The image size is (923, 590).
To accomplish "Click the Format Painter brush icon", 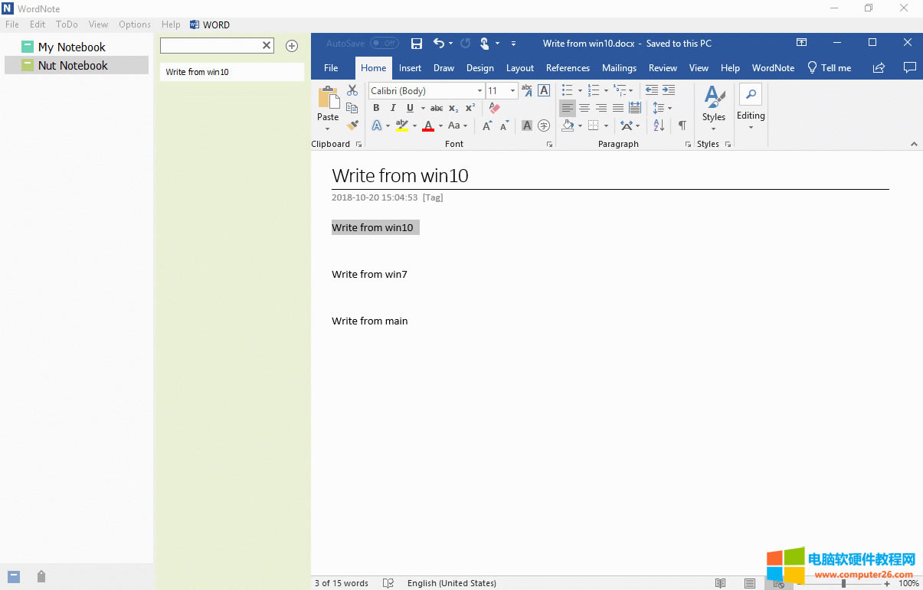I will 352,125.
